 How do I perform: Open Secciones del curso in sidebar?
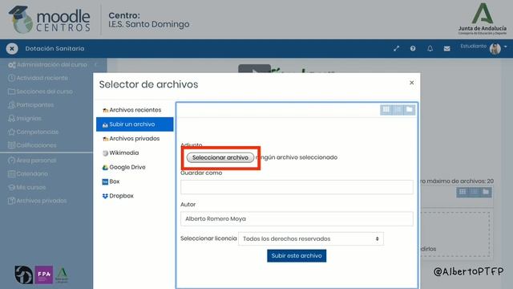tap(40, 92)
